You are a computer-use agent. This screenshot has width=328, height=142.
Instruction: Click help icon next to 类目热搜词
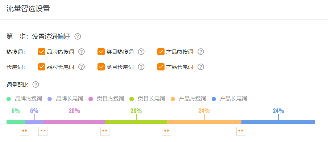[141, 52]
